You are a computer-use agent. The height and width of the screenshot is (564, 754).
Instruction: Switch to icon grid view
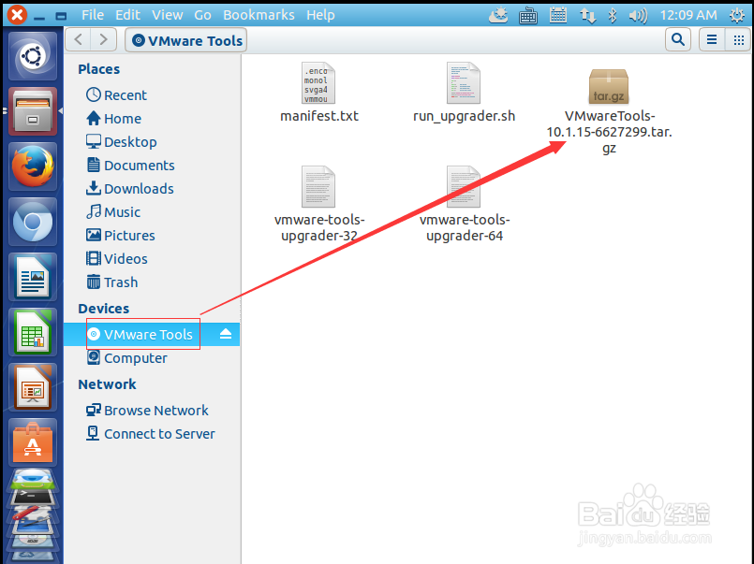739,39
